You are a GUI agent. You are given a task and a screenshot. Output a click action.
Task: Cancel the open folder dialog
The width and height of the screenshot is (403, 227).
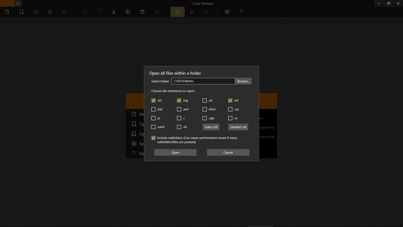(228, 152)
